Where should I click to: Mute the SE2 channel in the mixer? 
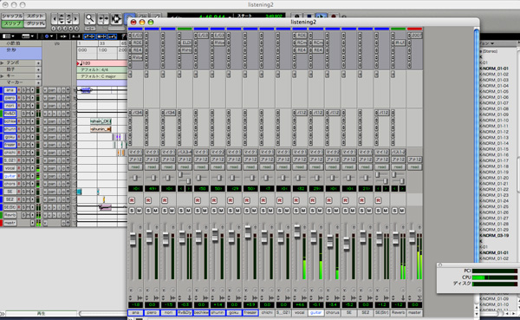point(369,211)
